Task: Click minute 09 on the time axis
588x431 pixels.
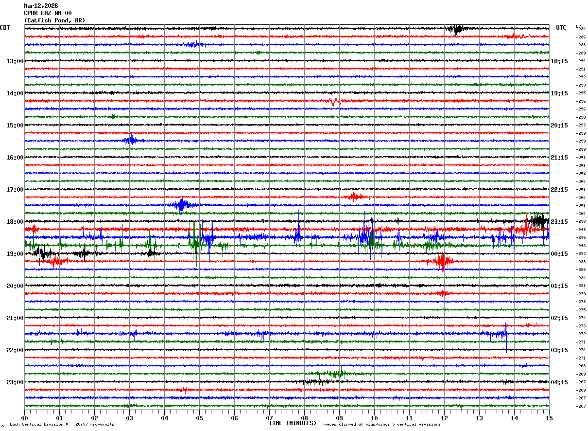Action: (340, 418)
